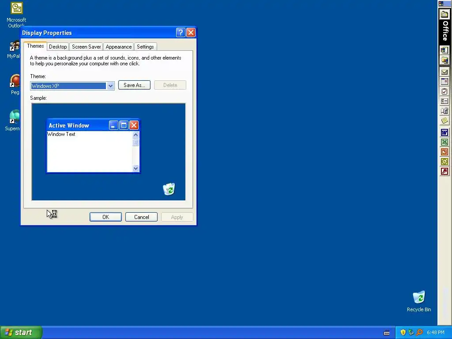Confirm with the OK button
Viewport: 452px width, 339px height.
click(x=105, y=217)
